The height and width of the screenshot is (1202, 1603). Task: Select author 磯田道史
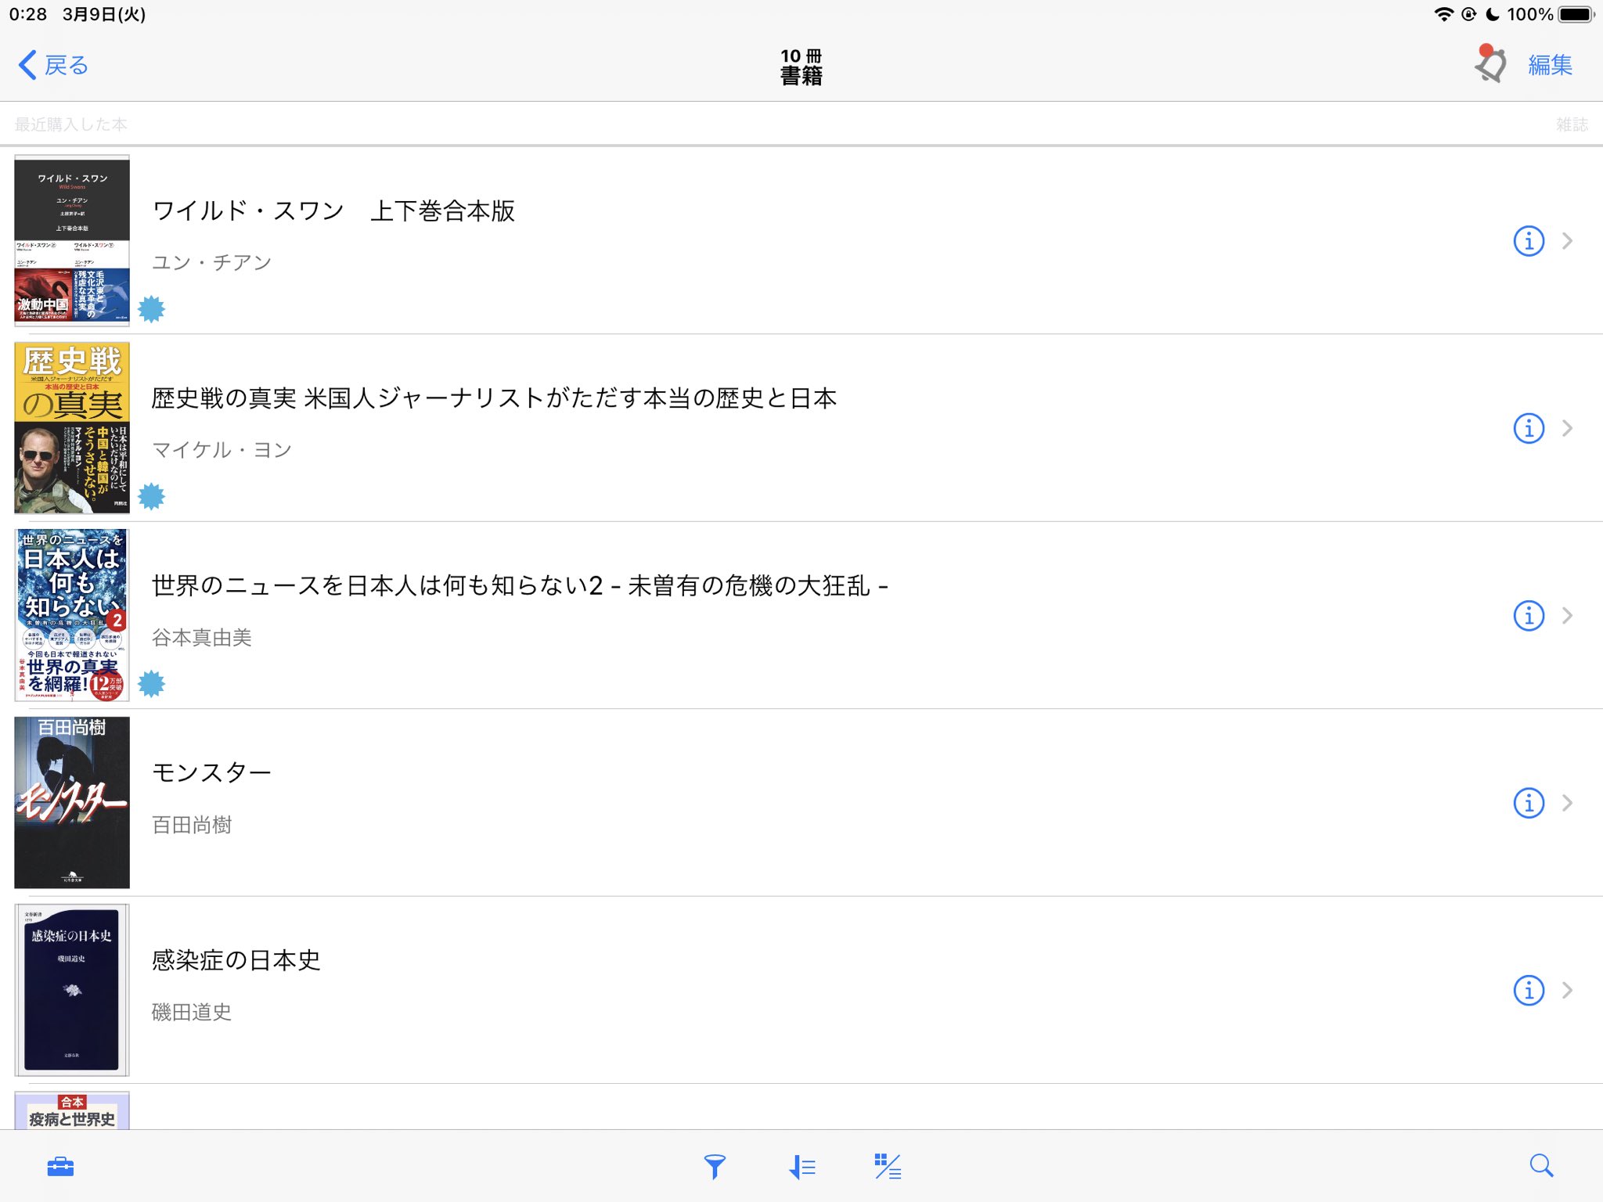click(192, 1013)
